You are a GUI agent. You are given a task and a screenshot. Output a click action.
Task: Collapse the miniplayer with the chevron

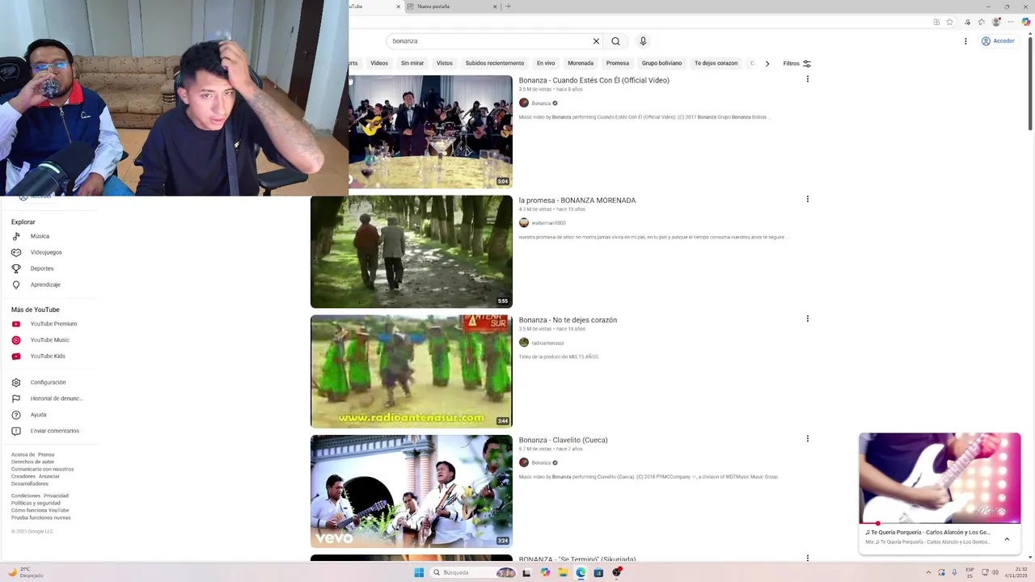(1007, 538)
